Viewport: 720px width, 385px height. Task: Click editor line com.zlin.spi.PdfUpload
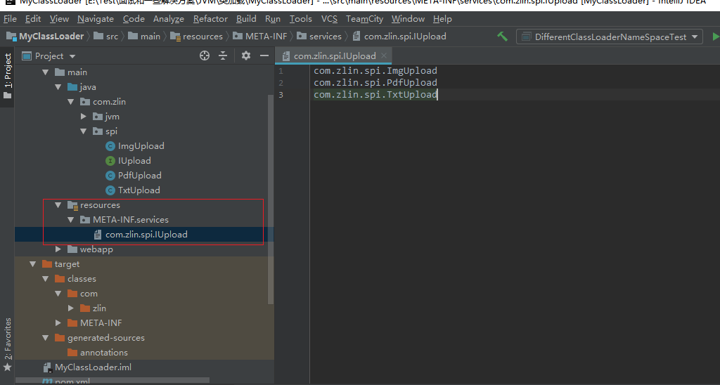375,83
